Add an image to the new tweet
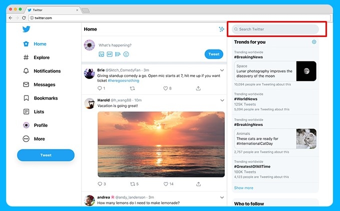The image size is (340, 211). click(x=101, y=54)
